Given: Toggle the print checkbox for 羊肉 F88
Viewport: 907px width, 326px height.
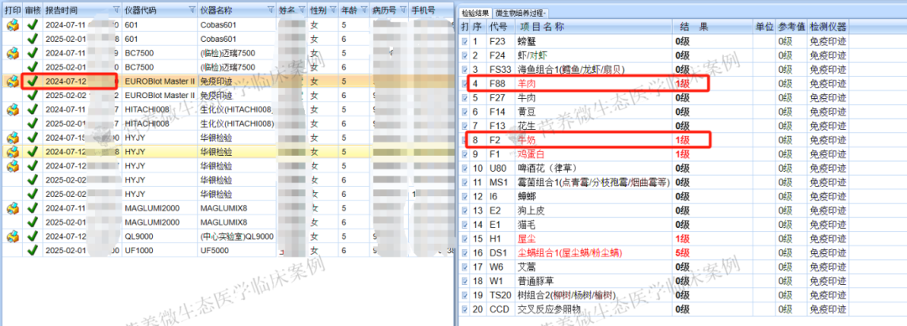Looking at the screenshot, I should tap(464, 84).
